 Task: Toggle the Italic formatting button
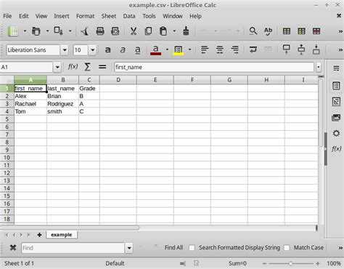[x=123, y=50]
